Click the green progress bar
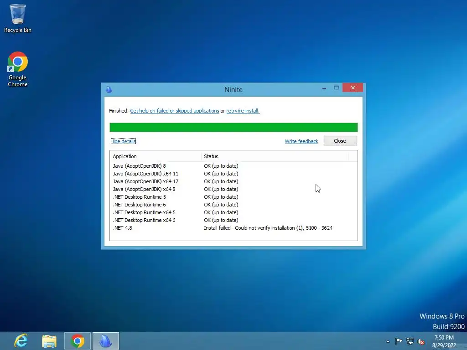This screenshot has height=350, width=467. point(233,128)
